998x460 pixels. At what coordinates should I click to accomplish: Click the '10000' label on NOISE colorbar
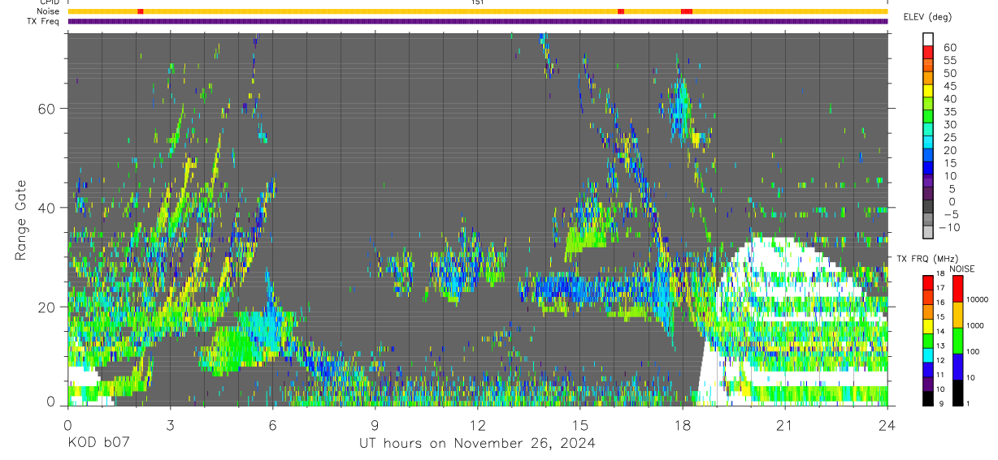pos(977,299)
